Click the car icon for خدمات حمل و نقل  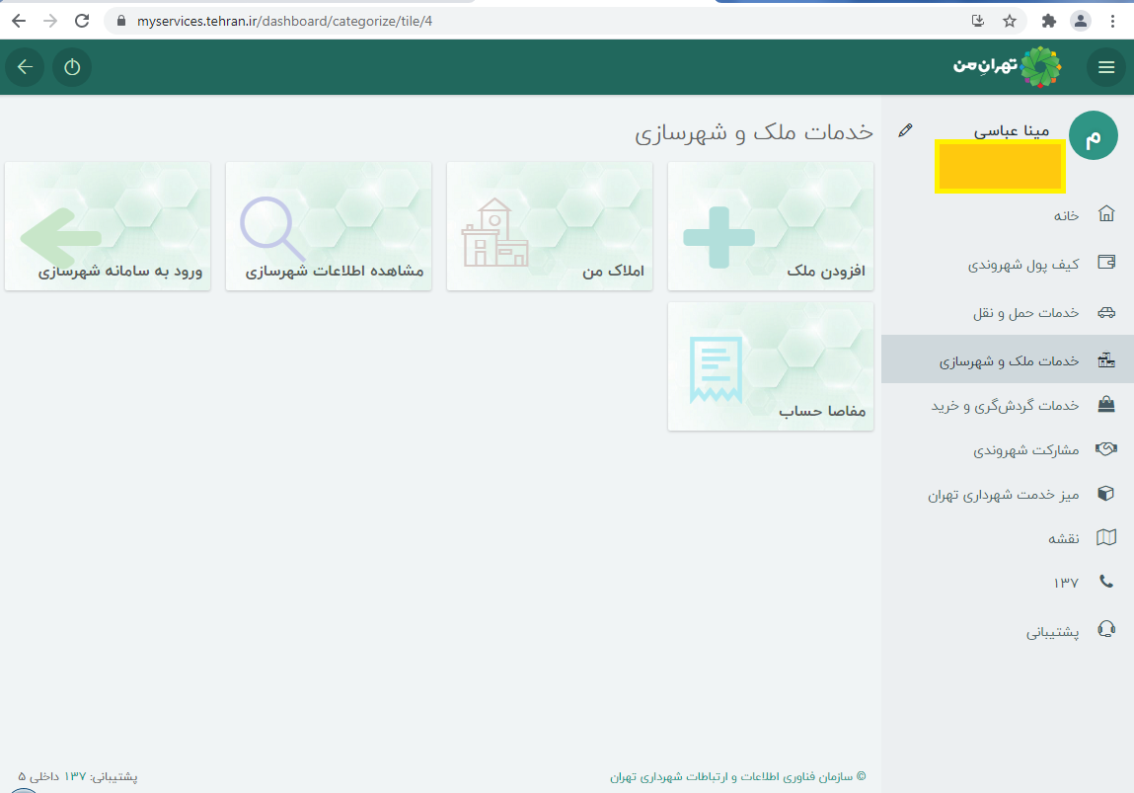click(1106, 312)
